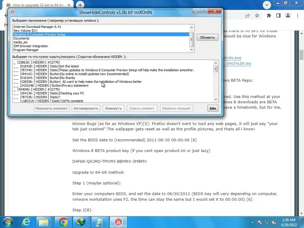Open Chrome profile avatar

[x=288, y=15]
